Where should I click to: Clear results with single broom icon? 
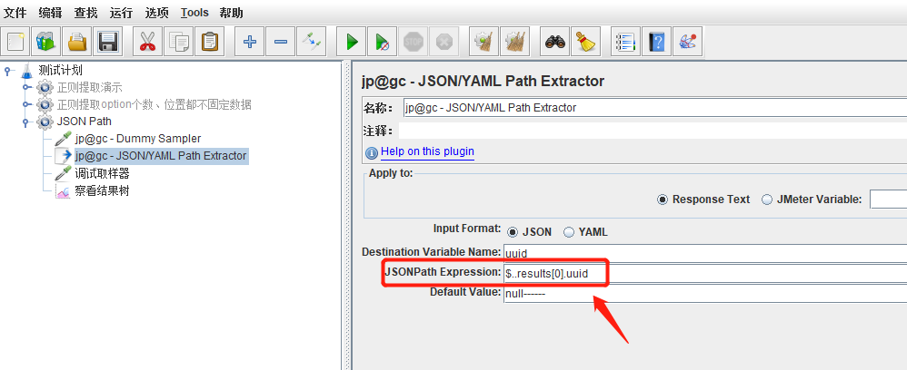(x=483, y=42)
